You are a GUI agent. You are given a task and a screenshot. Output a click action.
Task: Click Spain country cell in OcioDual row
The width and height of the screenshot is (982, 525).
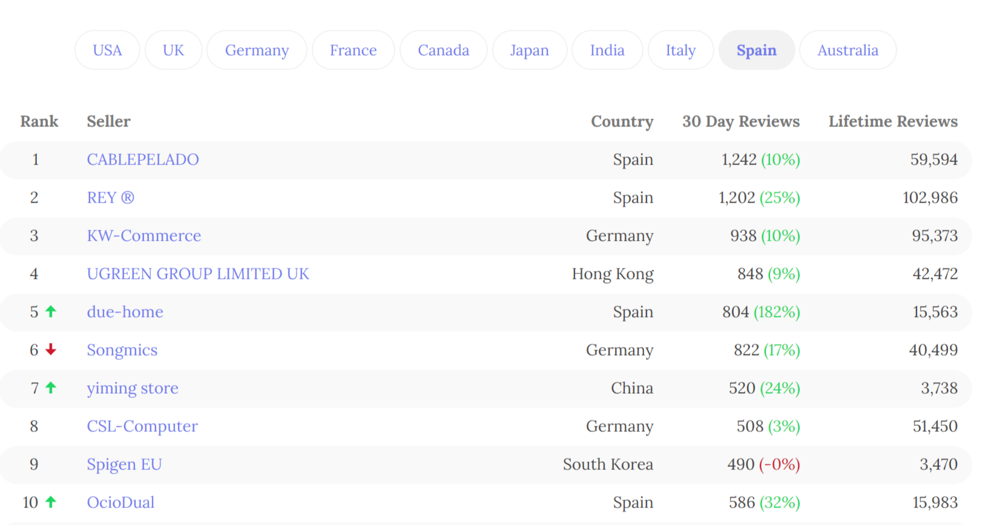[x=633, y=503]
